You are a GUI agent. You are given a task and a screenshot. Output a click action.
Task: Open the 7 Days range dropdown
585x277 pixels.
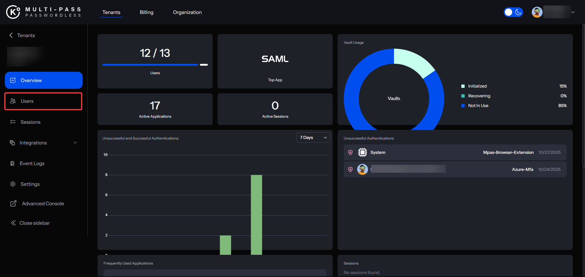click(x=313, y=137)
